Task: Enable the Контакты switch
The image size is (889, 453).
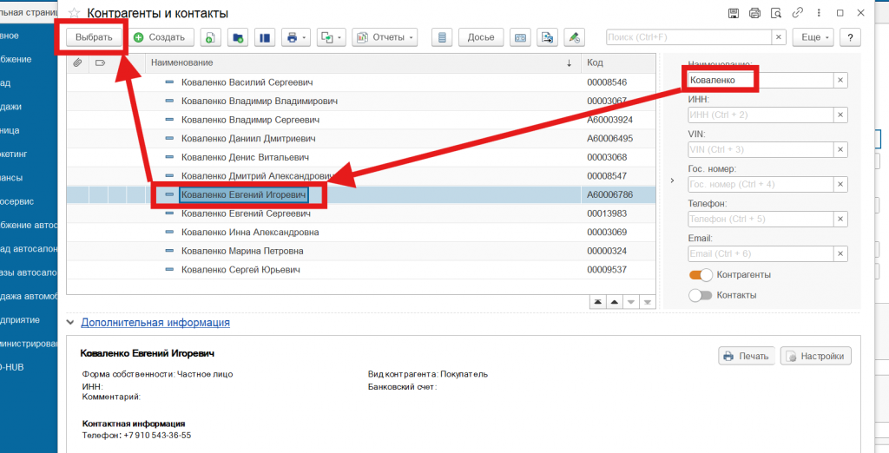Action: [x=701, y=295]
